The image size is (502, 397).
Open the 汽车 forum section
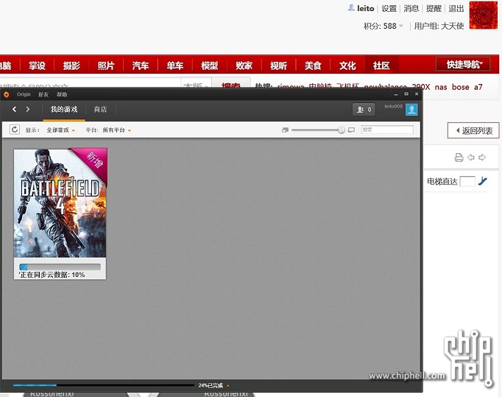coord(141,66)
